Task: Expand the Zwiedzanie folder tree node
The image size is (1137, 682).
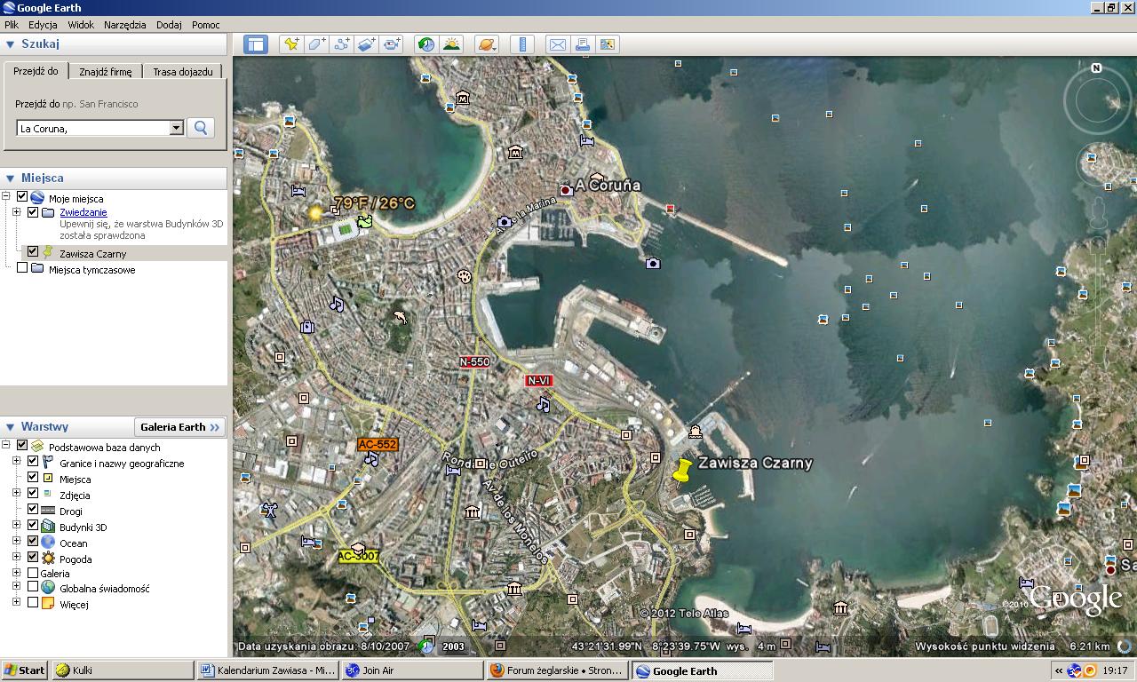Action: [16, 212]
